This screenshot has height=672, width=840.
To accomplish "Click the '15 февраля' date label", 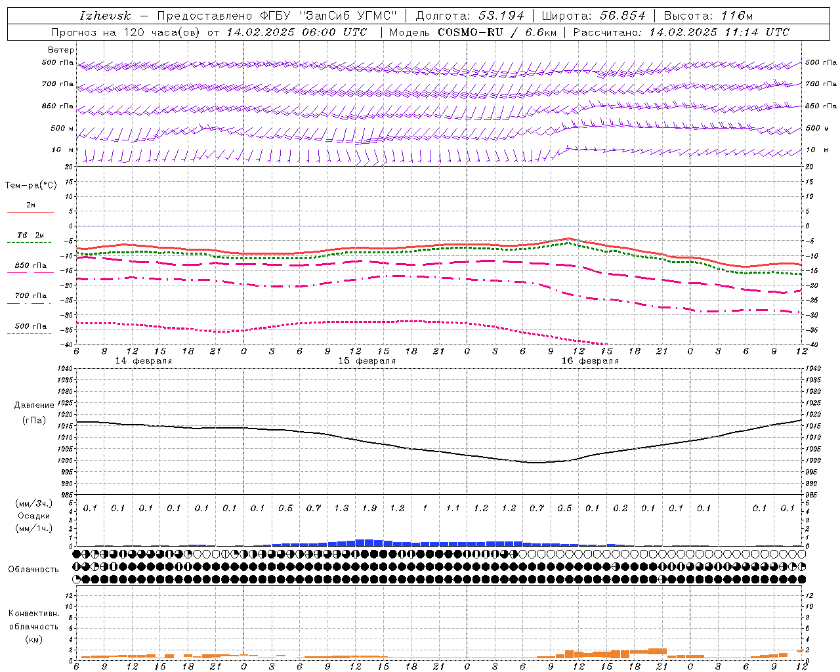I will (x=367, y=360).
